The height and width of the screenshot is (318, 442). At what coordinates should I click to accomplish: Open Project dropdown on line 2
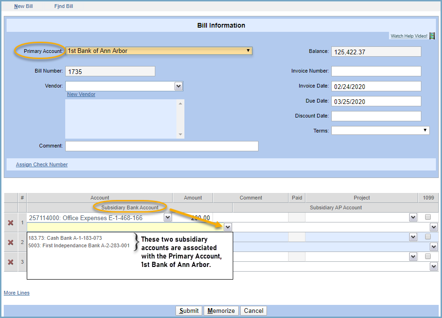coord(413,237)
